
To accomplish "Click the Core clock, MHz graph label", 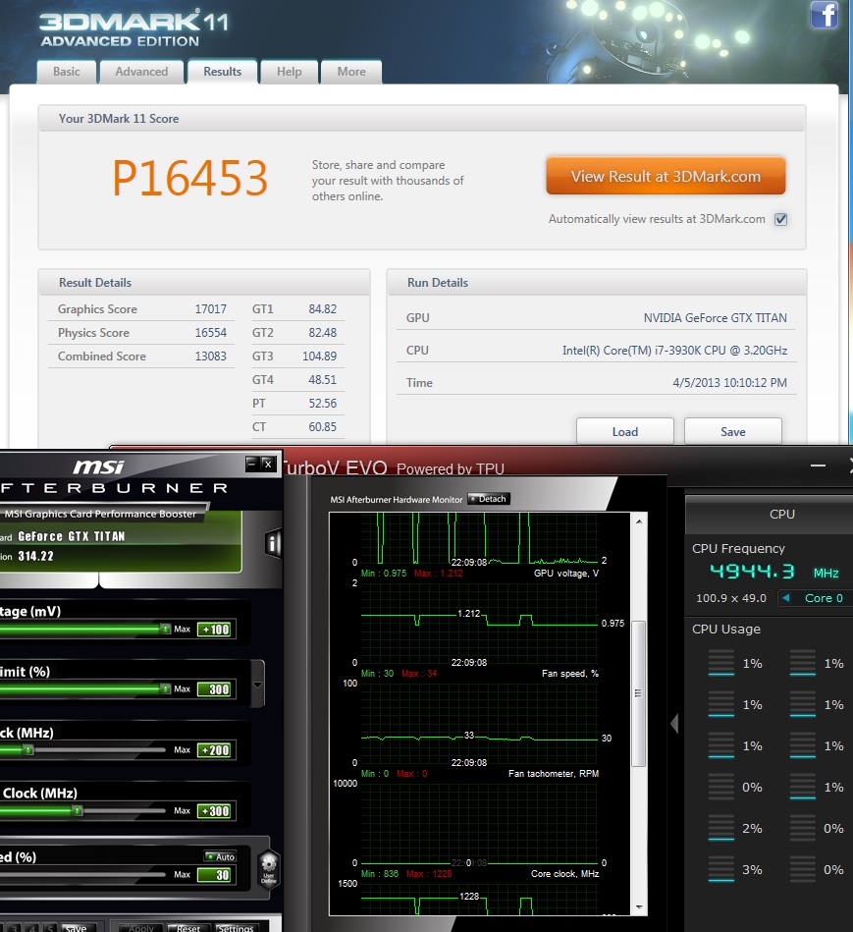I will click(x=565, y=874).
